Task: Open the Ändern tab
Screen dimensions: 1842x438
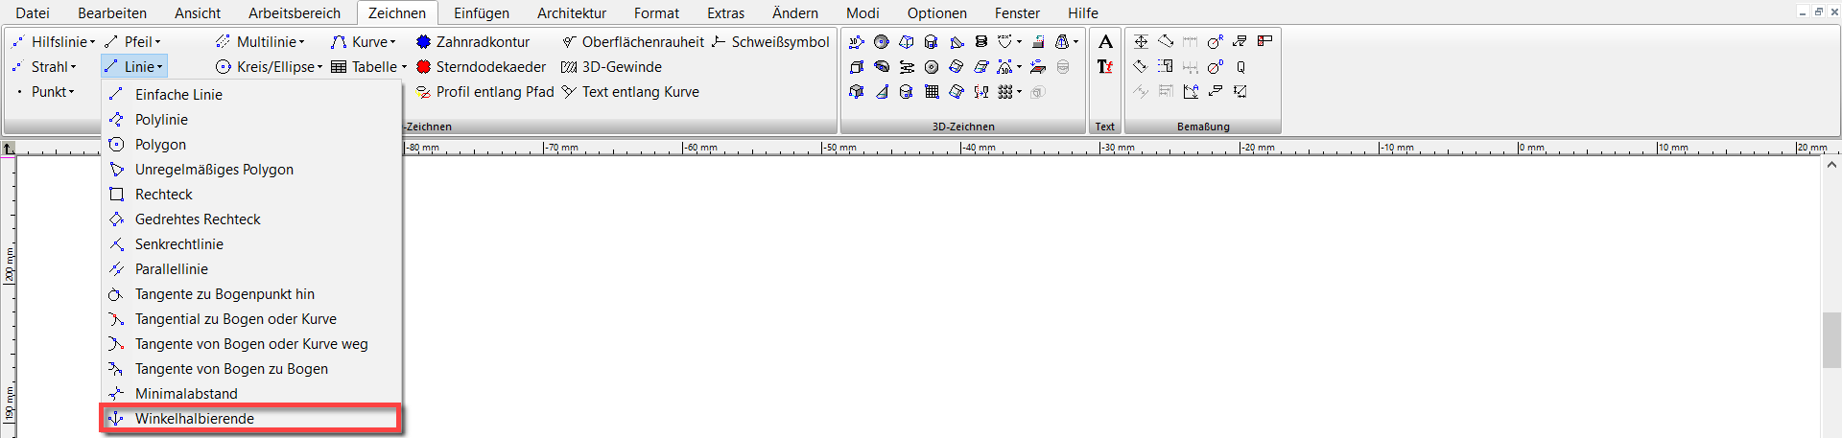Action: pos(795,13)
